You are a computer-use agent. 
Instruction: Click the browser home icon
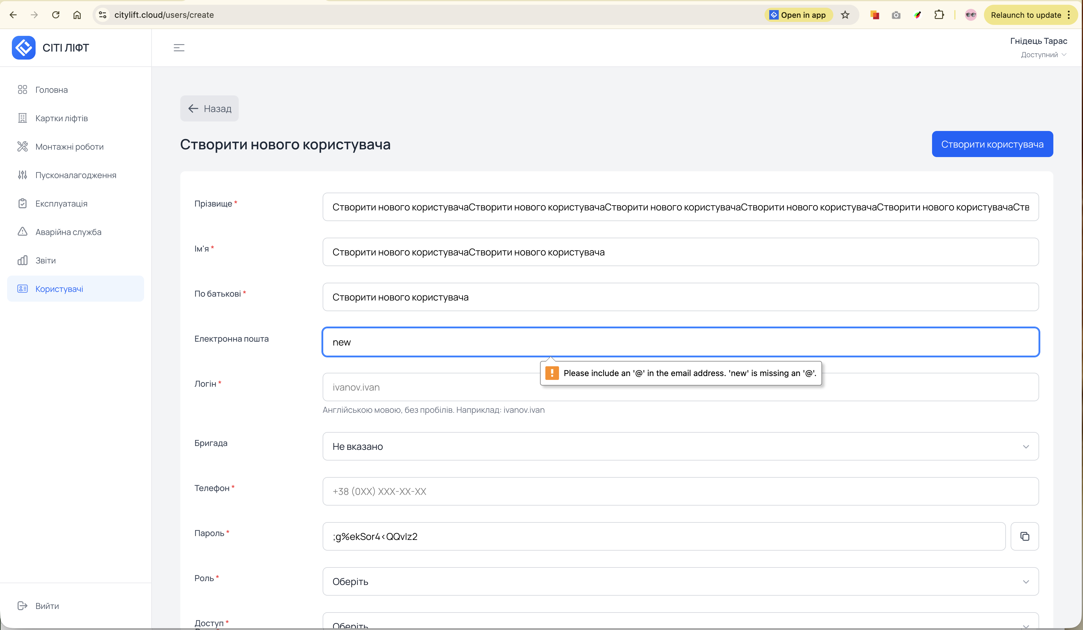point(77,15)
